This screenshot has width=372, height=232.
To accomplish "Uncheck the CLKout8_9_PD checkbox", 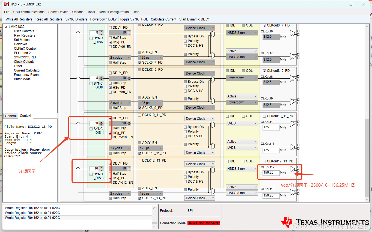I will (x=264, y=71).
